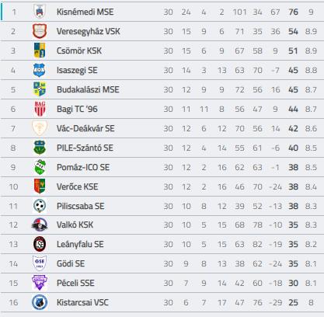Click the PILE-Szántó SE green crest
Image resolution: width=324 pixels, height=317 pixels.
point(40,148)
